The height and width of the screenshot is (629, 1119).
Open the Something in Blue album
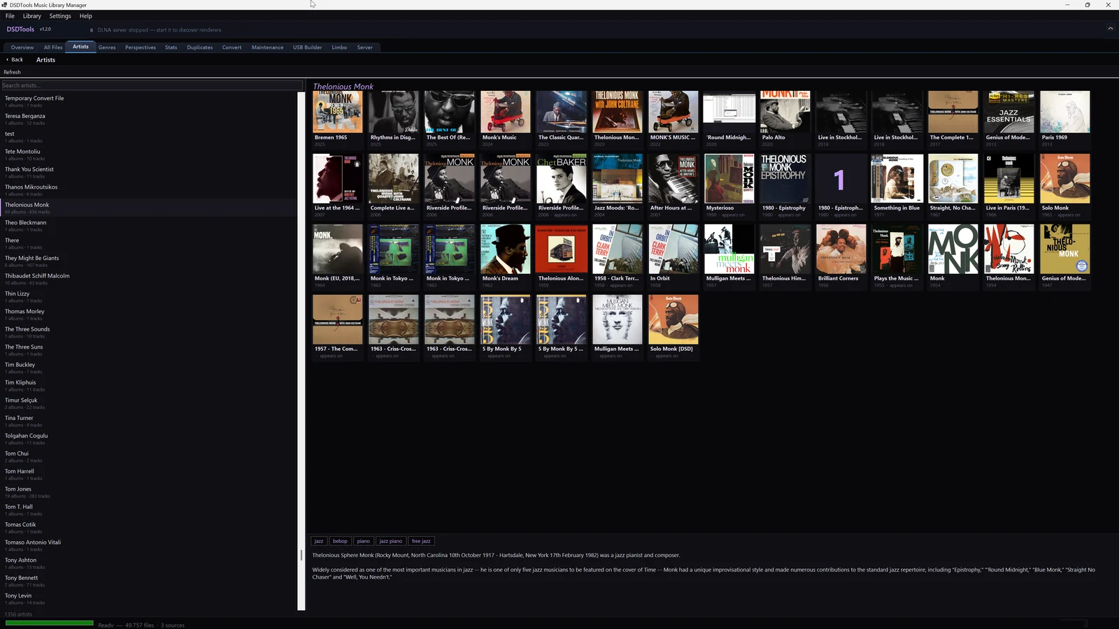coord(897,186)
